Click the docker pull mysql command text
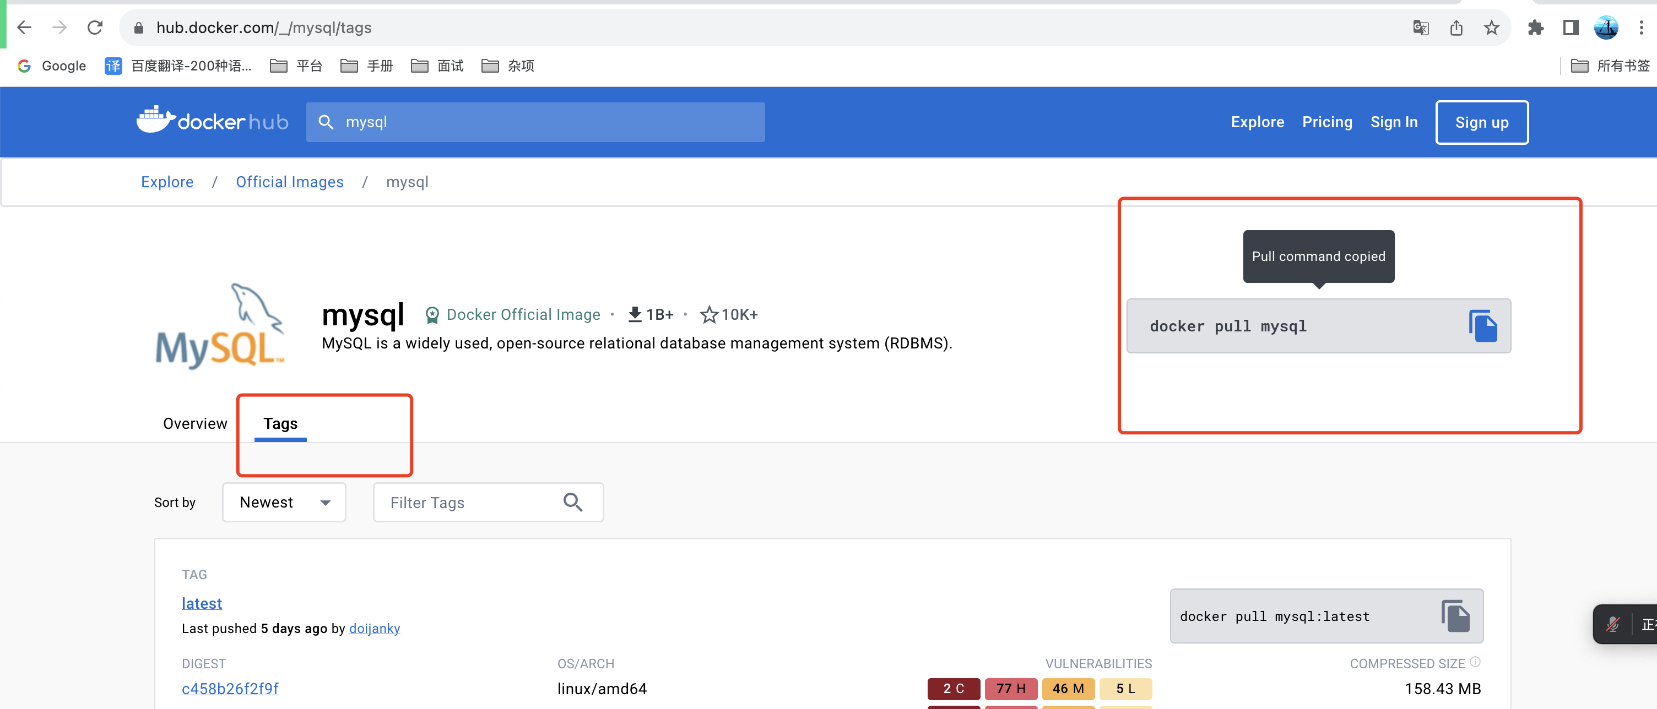The height and width of the screenshot is (709, 1657). click(1227, 326)
